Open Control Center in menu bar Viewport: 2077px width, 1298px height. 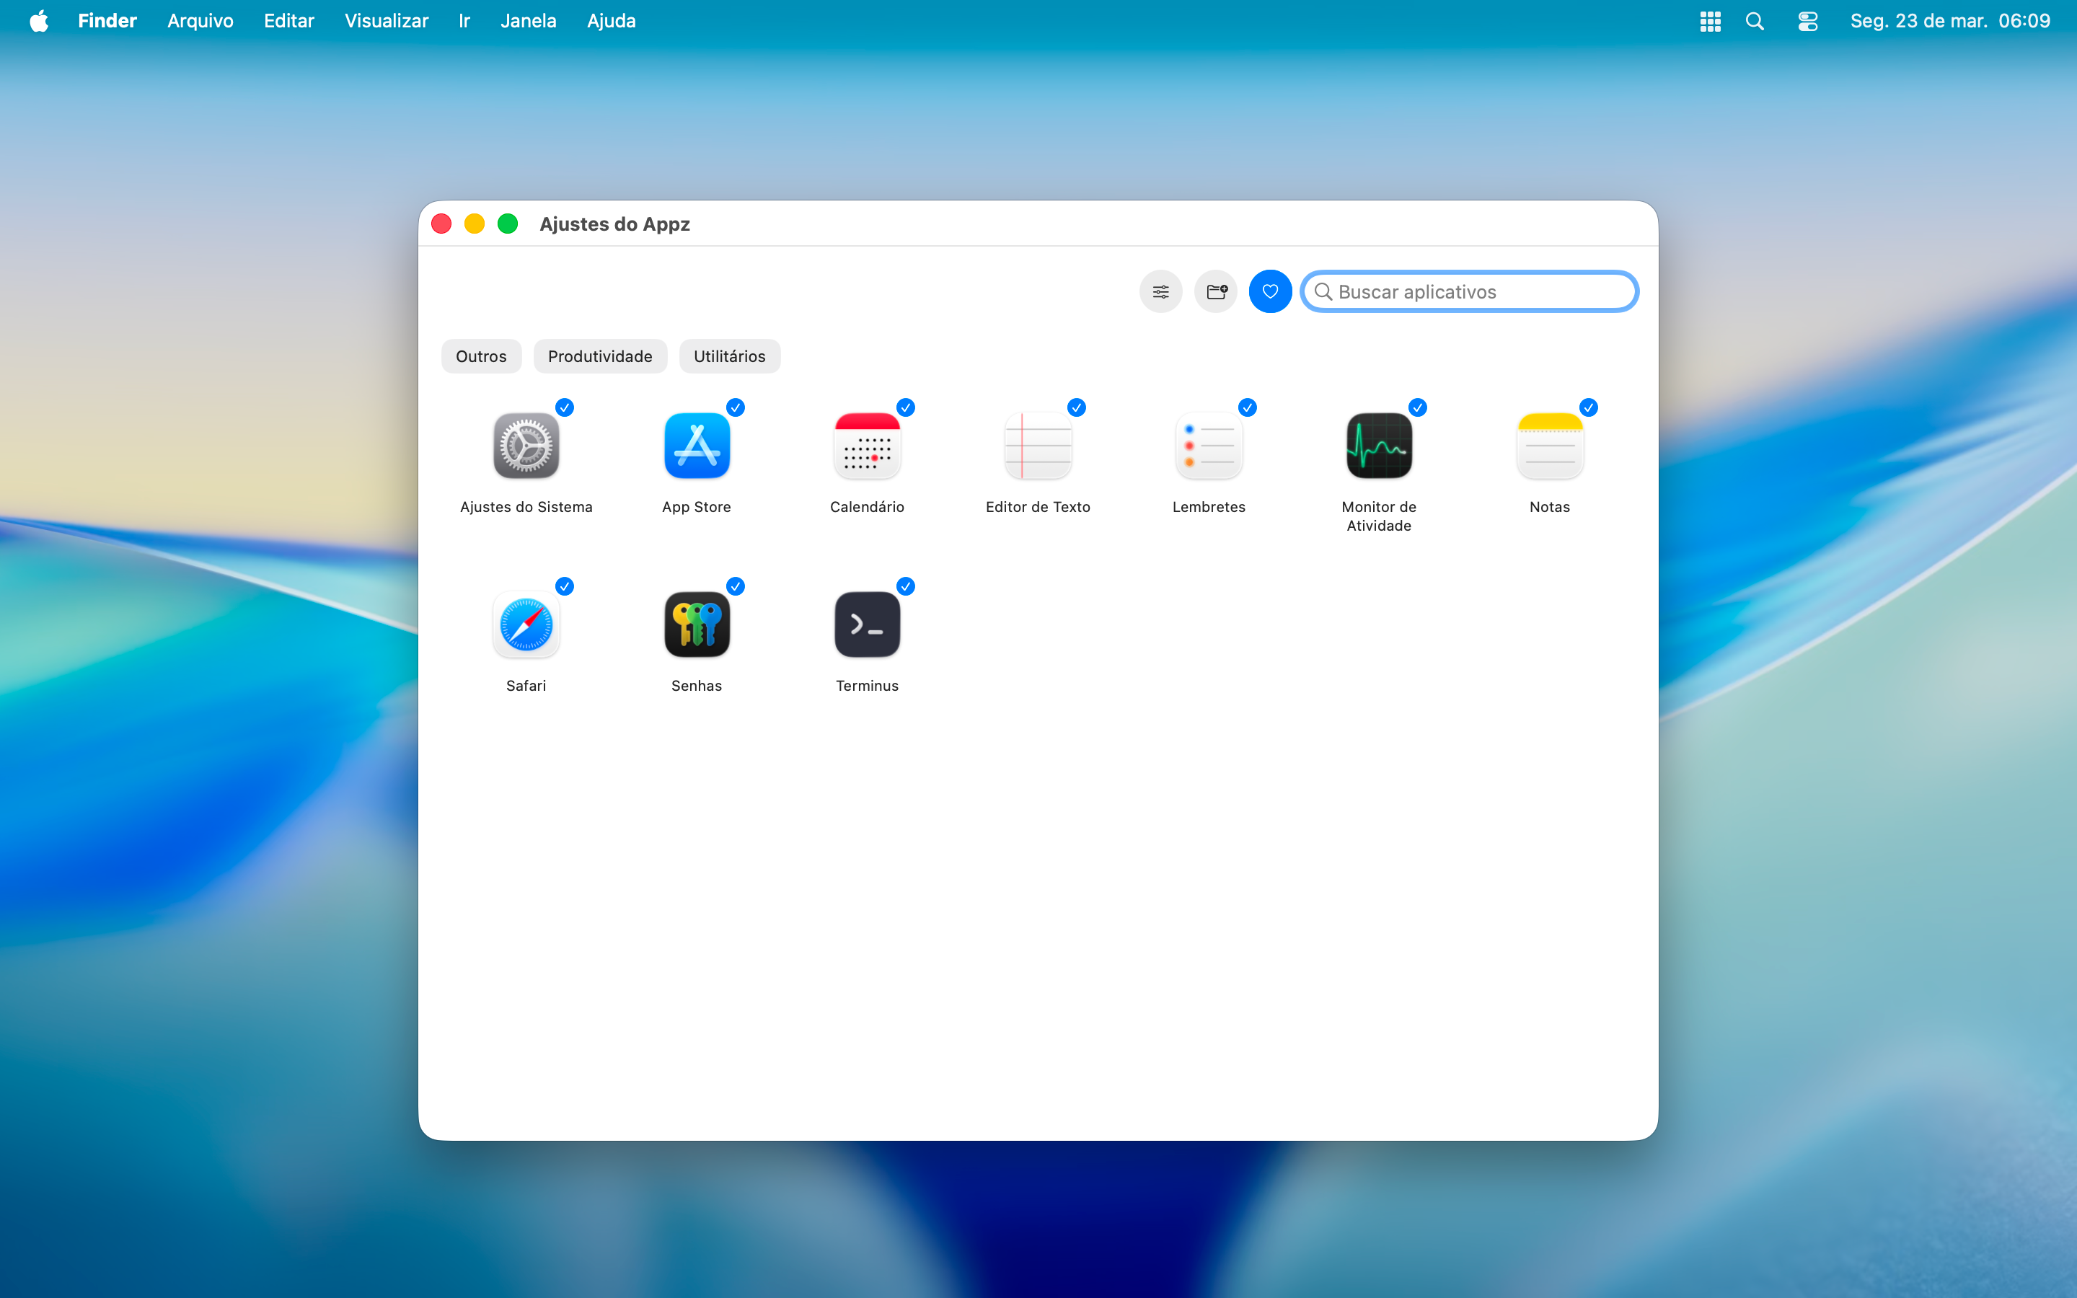tap(1807, 21)
